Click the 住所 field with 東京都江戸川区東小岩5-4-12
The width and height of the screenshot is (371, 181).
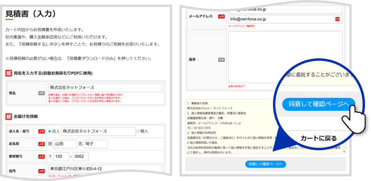pos(105,169)
